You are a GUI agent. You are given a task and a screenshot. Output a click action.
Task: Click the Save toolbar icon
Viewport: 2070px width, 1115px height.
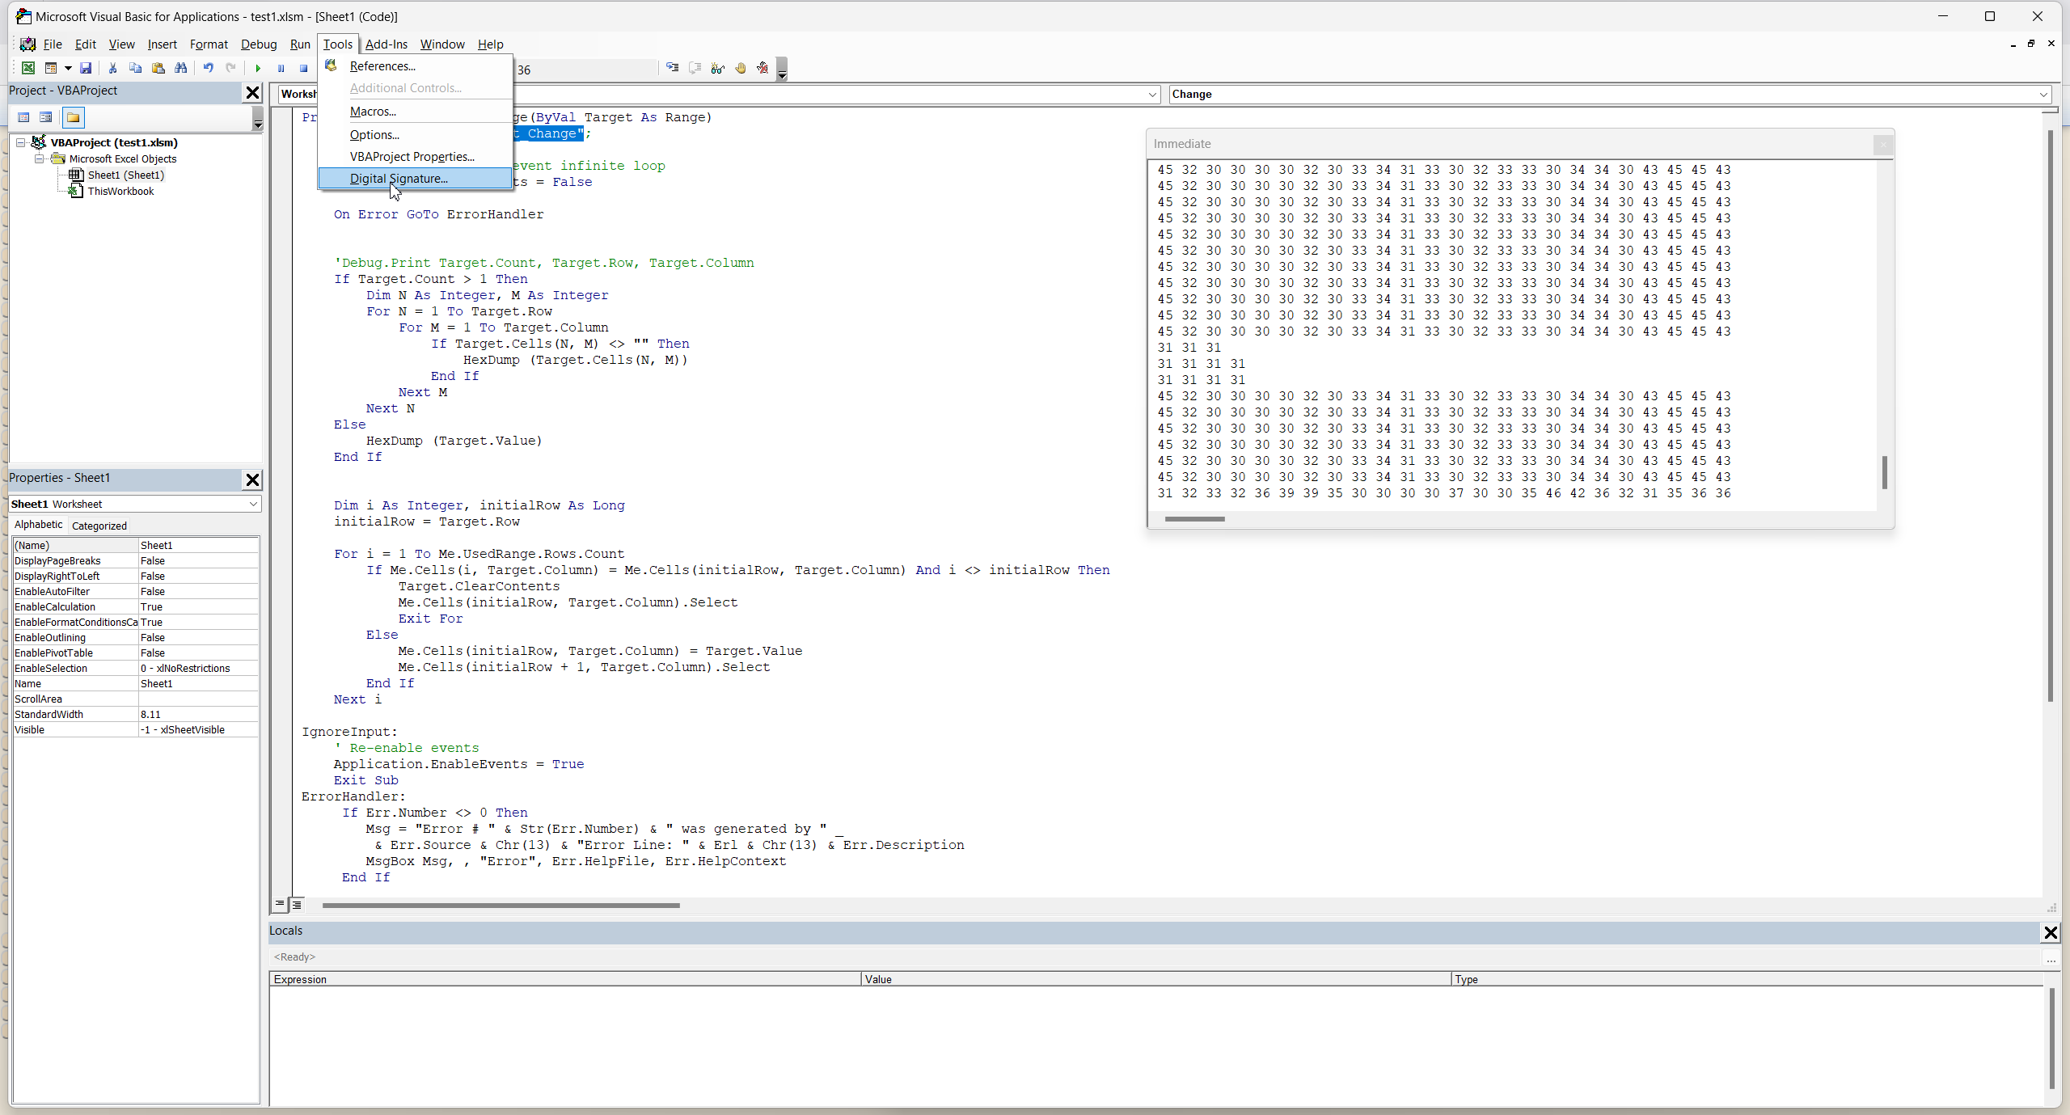pos(86,69)
